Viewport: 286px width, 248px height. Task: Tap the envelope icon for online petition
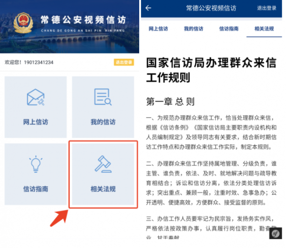click(x=36, y=97)
